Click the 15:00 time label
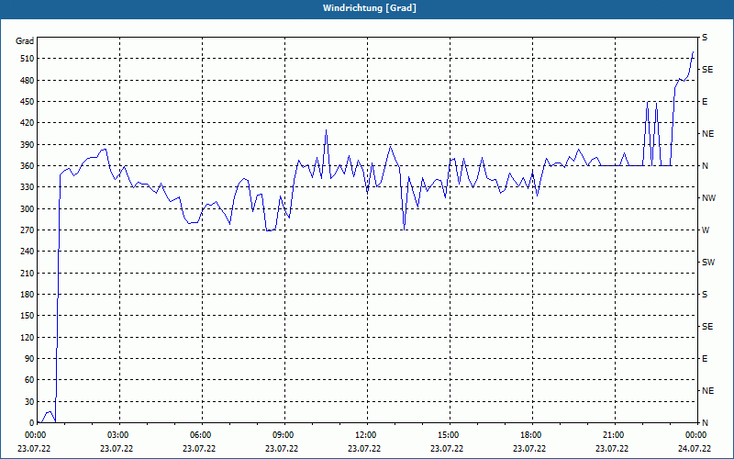Image resolution: width=734 pixels, height=459 pixels. coord(448,435)
